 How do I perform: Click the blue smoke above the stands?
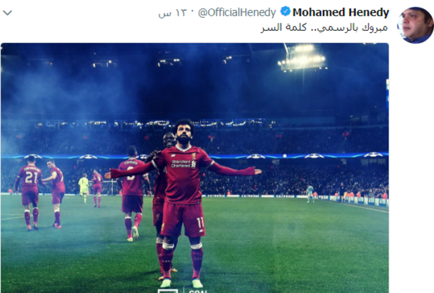pyautogui.click(x=72, y=94)
